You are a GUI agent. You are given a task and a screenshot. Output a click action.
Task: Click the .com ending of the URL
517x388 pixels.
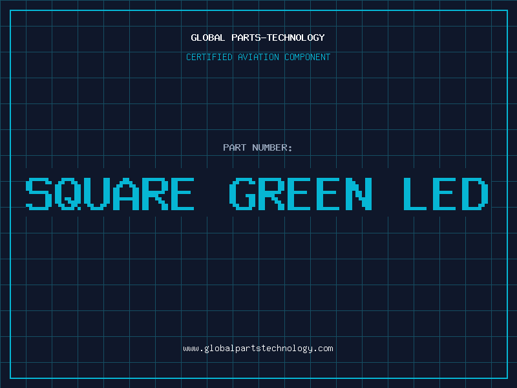[324, 349]
